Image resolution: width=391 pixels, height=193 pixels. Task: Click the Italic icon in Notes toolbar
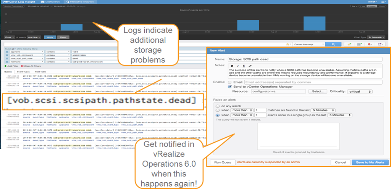click(238, 66)
